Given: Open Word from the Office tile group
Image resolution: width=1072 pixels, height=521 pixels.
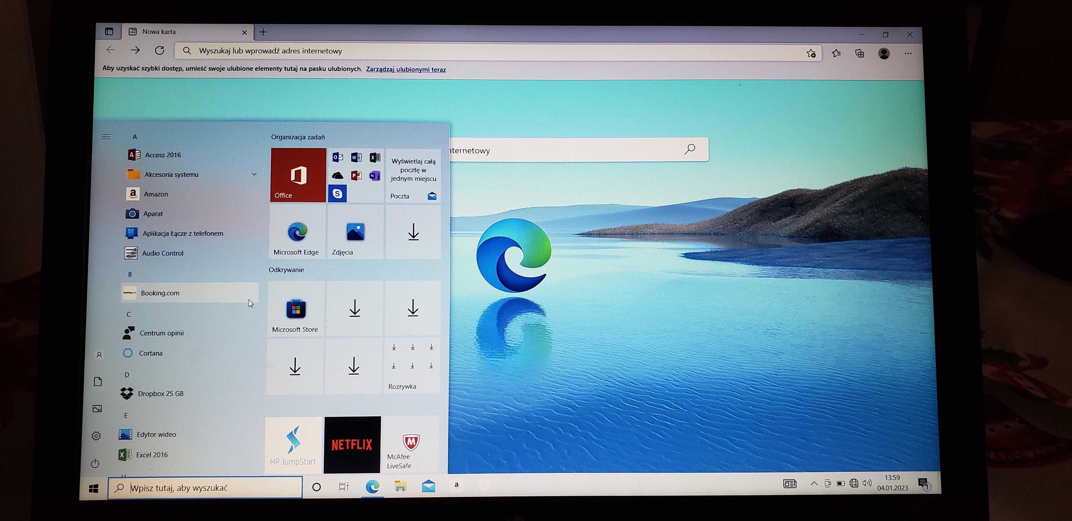Looking at the screenshot, I should [356, 157].
